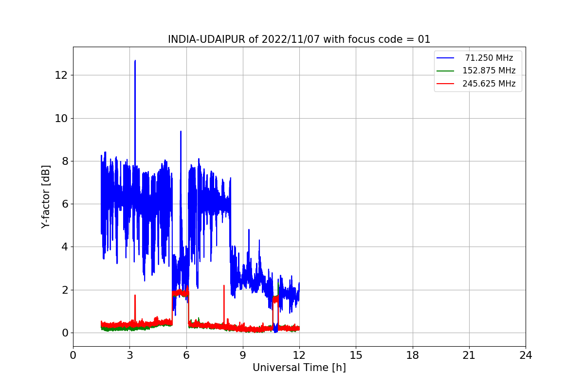Click the x-axis tick label 0
Viewport: 584px width, 389px height.
coord(73,355)
